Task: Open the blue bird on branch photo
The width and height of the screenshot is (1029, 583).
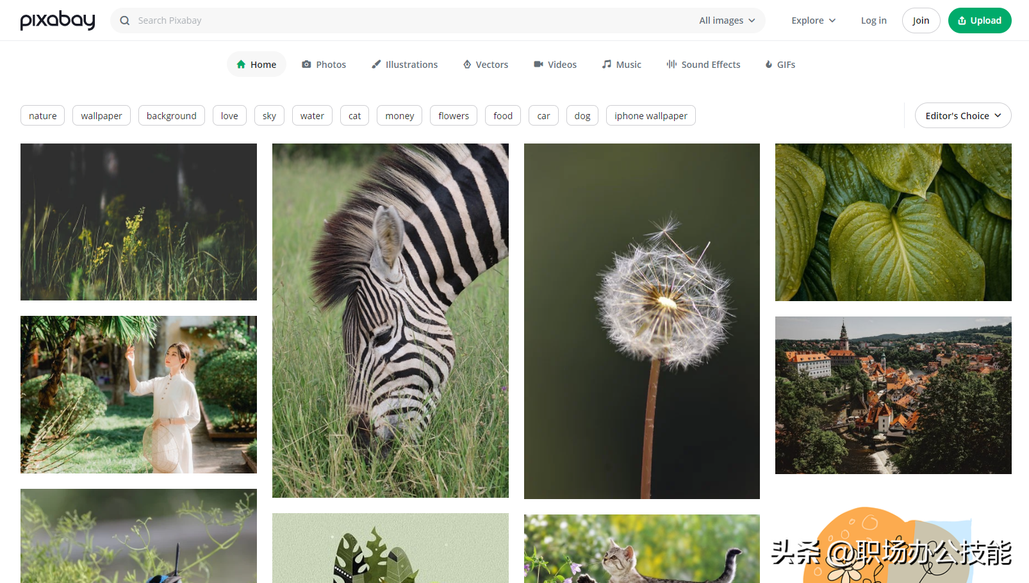Action: point(138,536)
